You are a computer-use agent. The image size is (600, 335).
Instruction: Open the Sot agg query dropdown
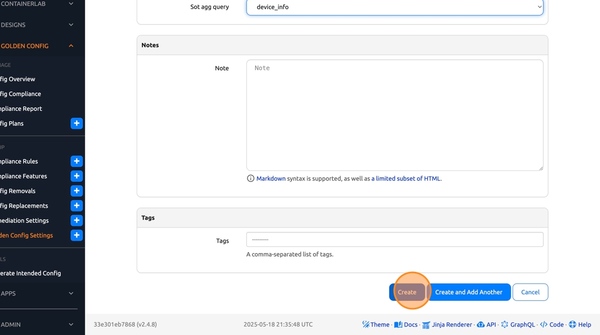(395, 7)
